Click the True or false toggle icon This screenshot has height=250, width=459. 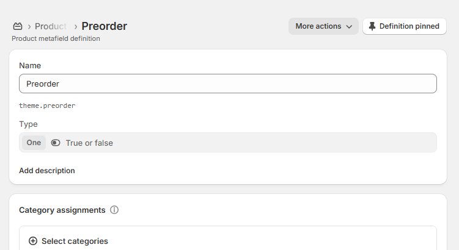[56, 143]
